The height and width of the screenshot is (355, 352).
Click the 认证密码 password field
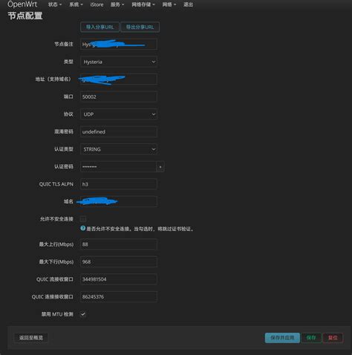click(x=118, y=167)
